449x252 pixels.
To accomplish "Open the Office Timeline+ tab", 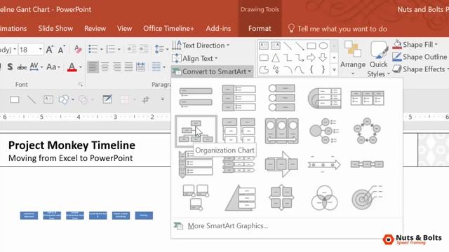I will 168,28.
